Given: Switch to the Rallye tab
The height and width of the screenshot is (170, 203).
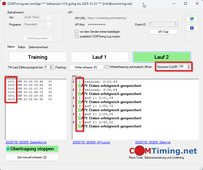Looking at the screenshot, I should click(22, 47).
